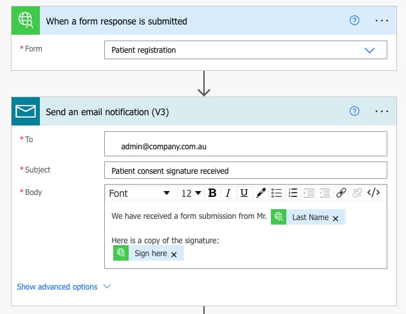Open help for form response trigger

pos(355,21)
